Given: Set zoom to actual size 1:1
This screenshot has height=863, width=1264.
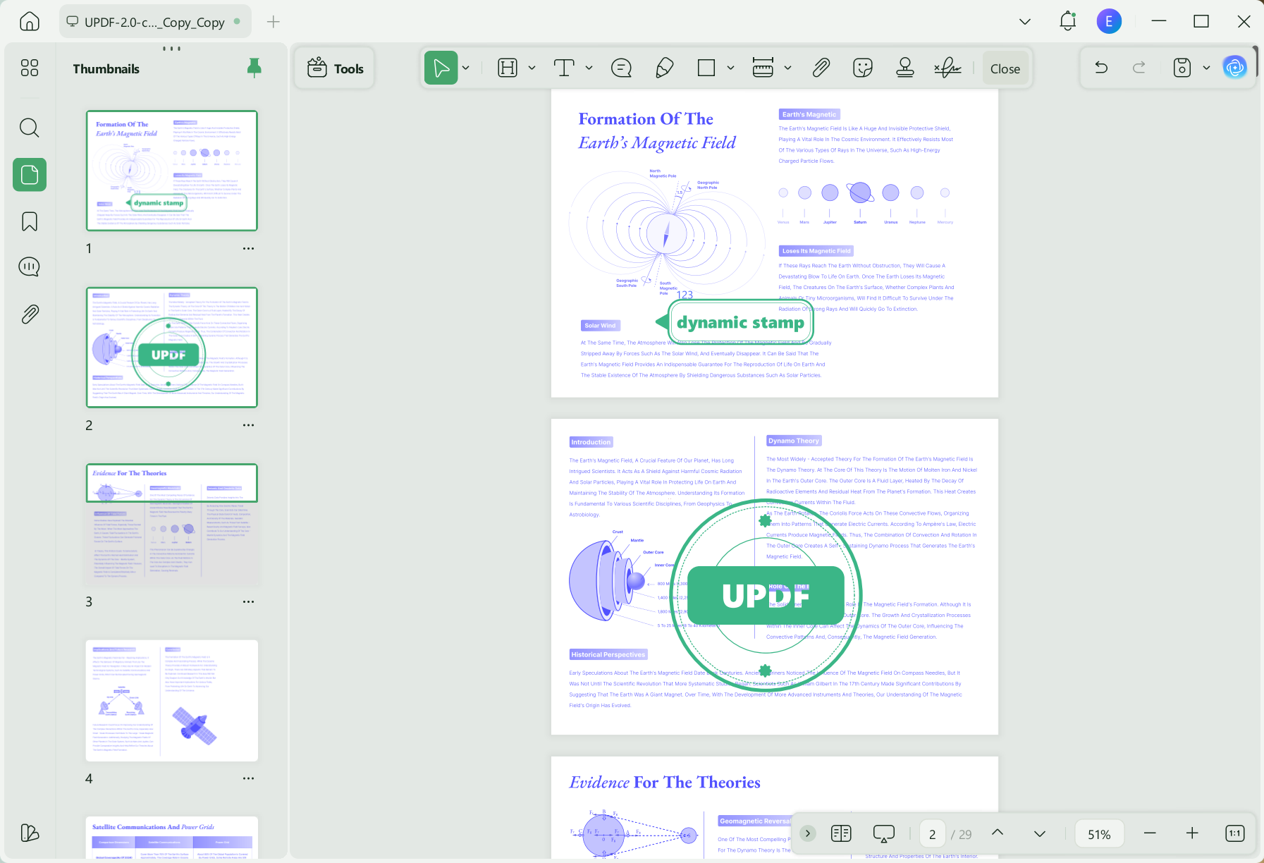Looking at the screenshot, I should [x=1235, y=833].
